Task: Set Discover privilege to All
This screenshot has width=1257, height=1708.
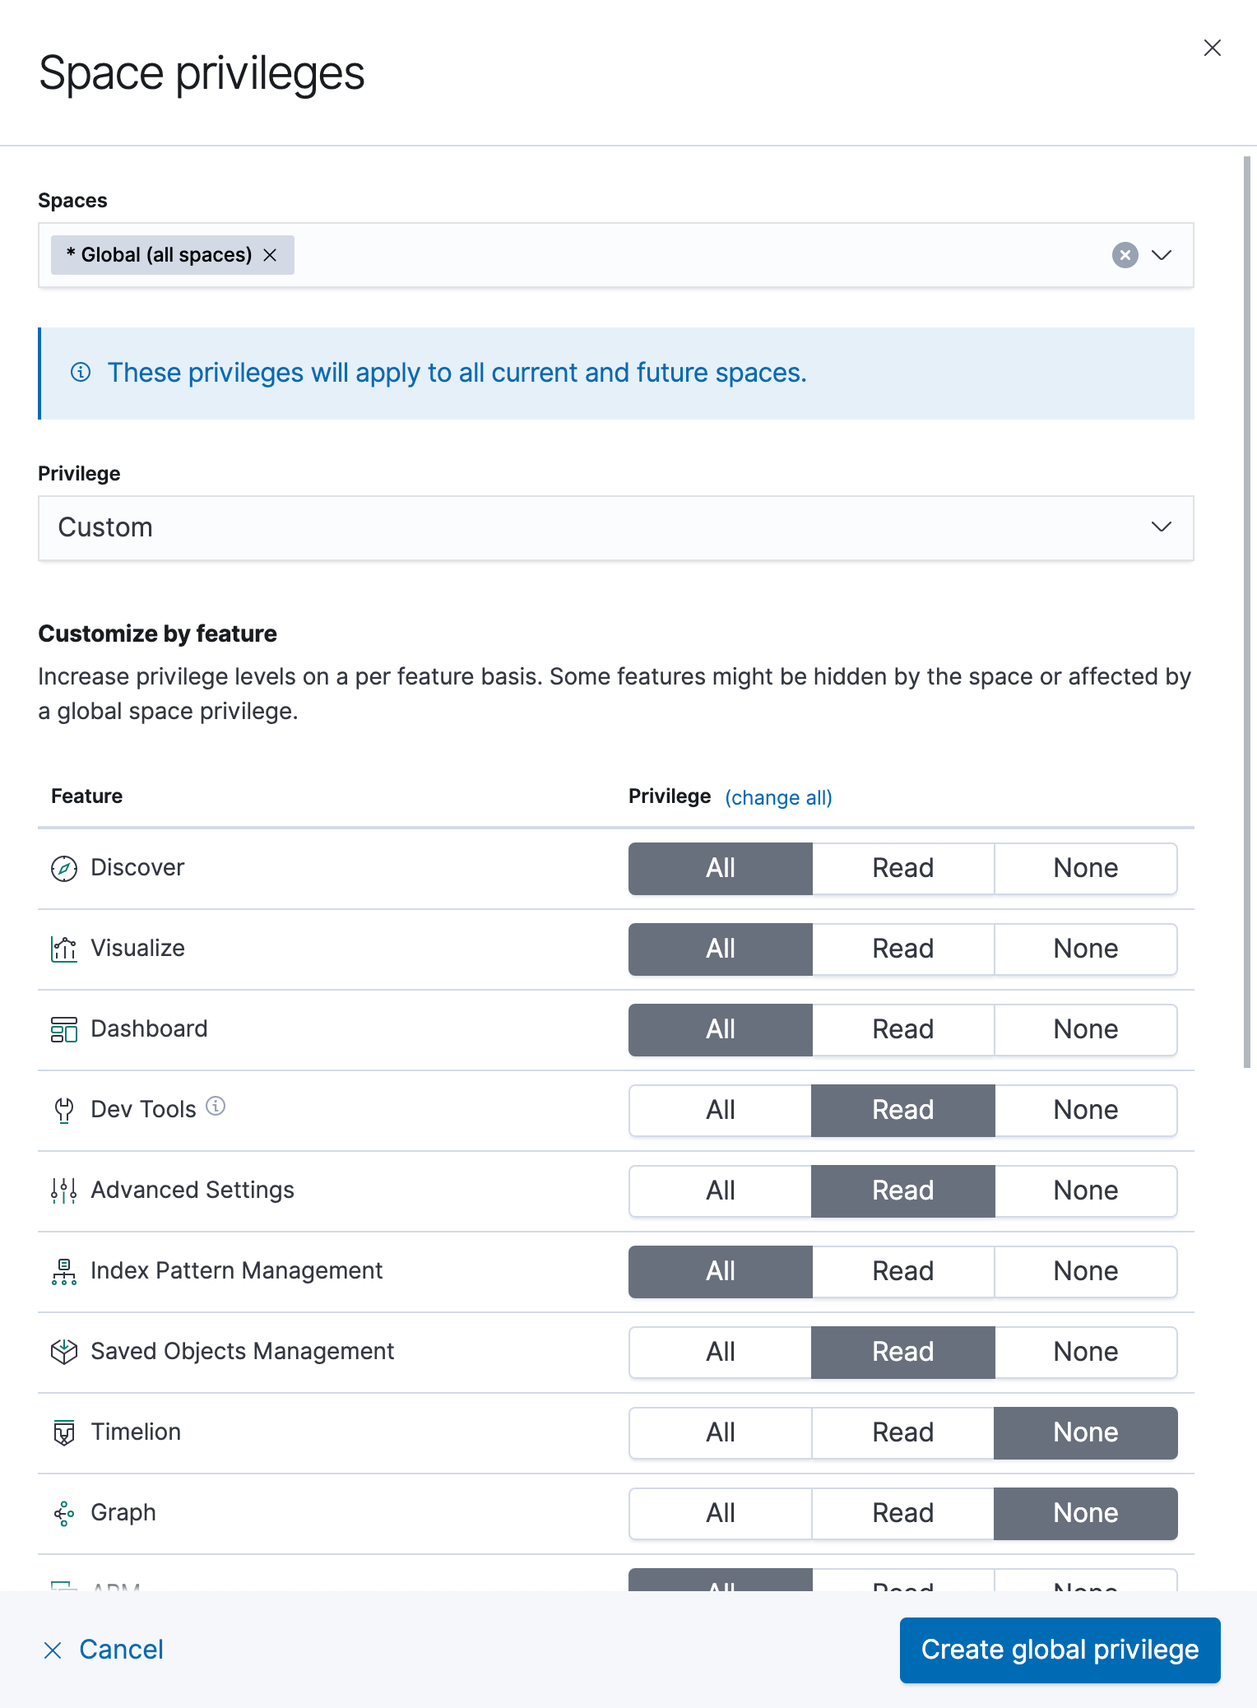Action: (721, 868)
